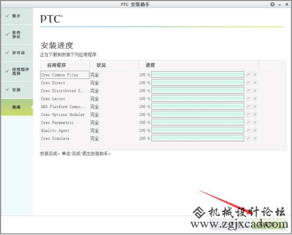Click the Creo Layout progress bar
Viewport: 292px width, 235px height.
tap(198, 99)
